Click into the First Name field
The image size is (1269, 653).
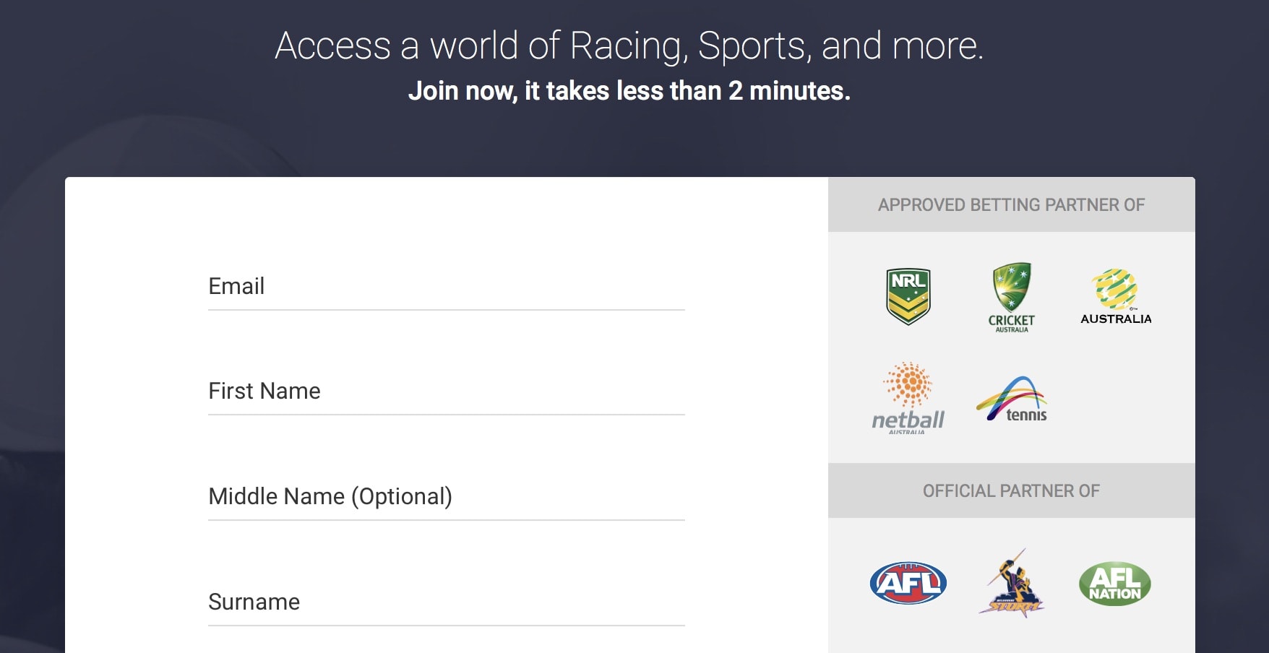[x=447, y=392]
